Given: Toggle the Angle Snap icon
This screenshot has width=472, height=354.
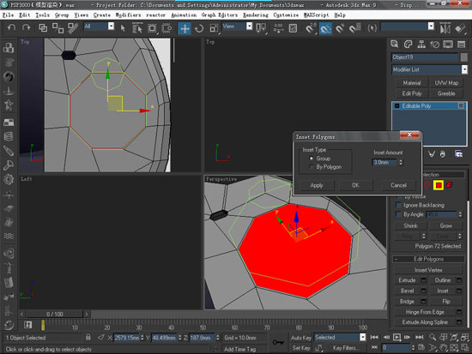Looking at the screenshot, I should pos(325,28).
